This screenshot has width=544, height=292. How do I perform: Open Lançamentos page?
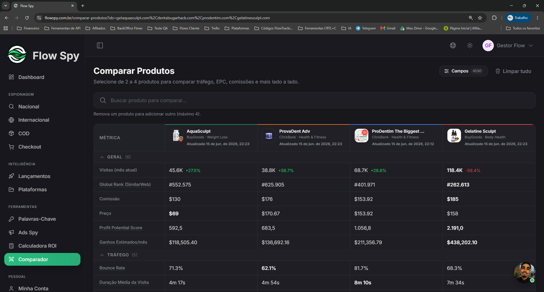[x=42, y=176]
